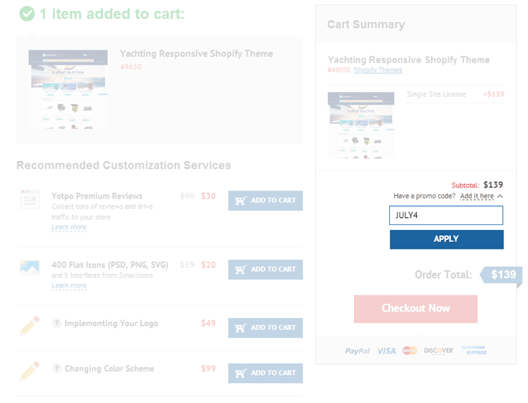The width and height of the screenshot is (528, 403).
Task: Click the 400 Flat Icons picture icon
Action: tap(30, 267)
